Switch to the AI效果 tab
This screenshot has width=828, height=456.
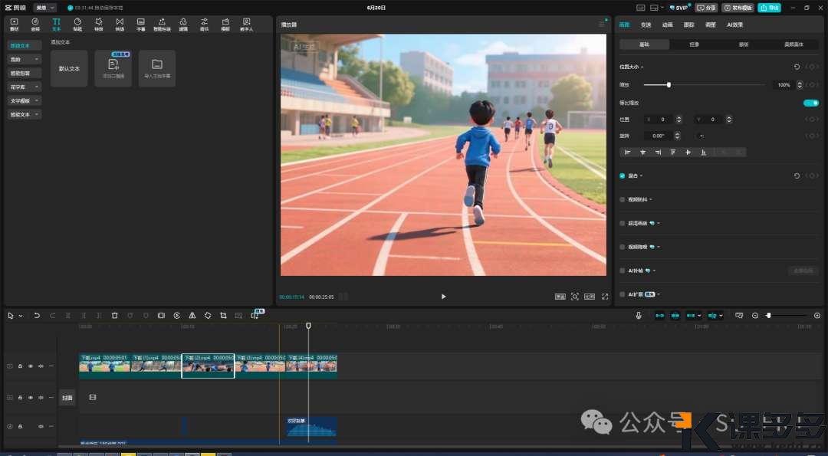click(x=734, y=25)
